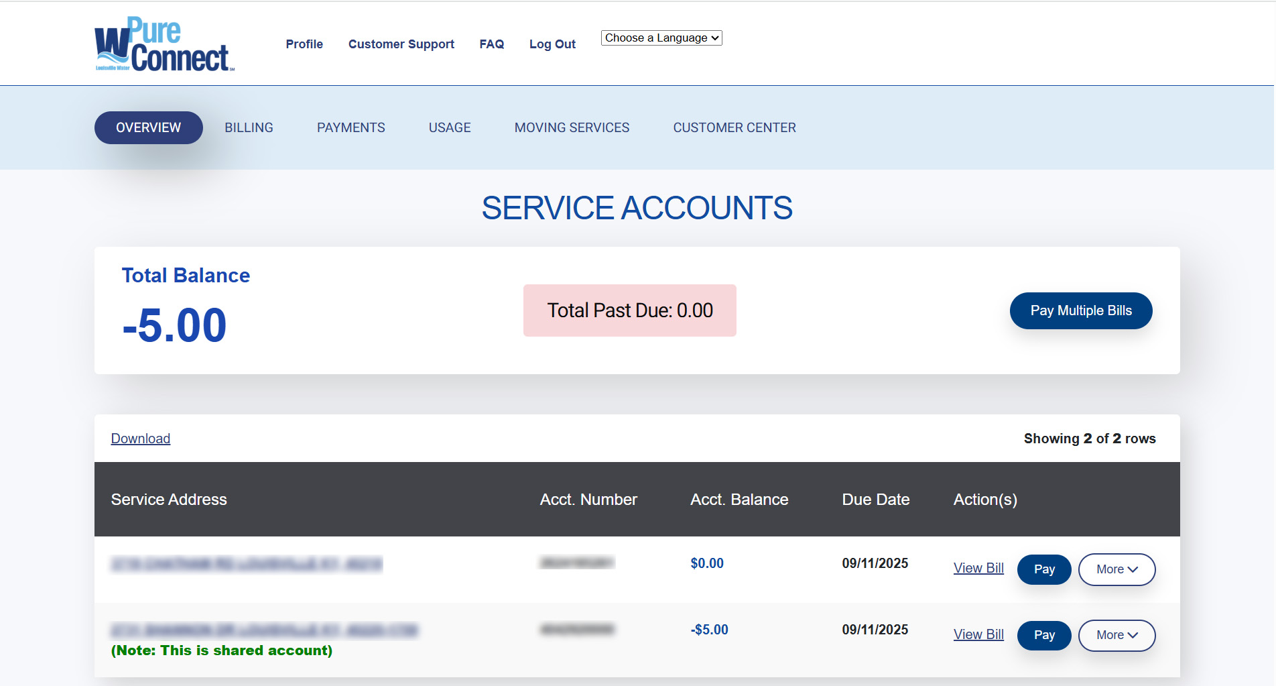Select the Overview tab
The image size is (1276, 686).
pos(148,127)
